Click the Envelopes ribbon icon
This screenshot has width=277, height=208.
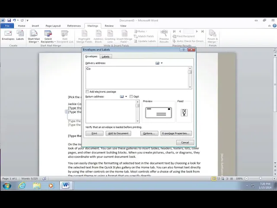[x=8, y=36]
